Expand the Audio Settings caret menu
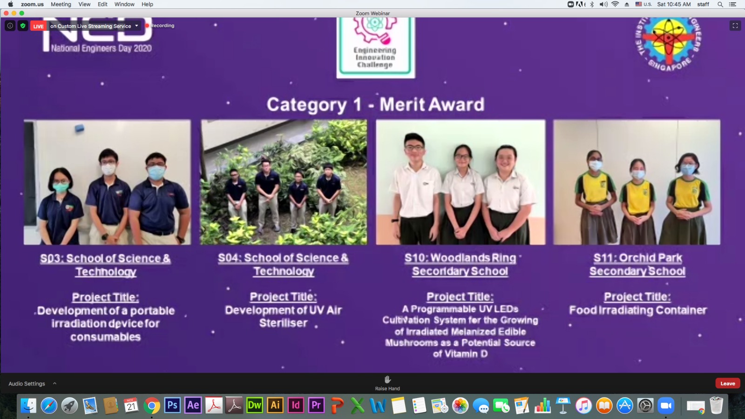This screenshot has width=745, height=419. pyautogui.click(x=54, y=384)
